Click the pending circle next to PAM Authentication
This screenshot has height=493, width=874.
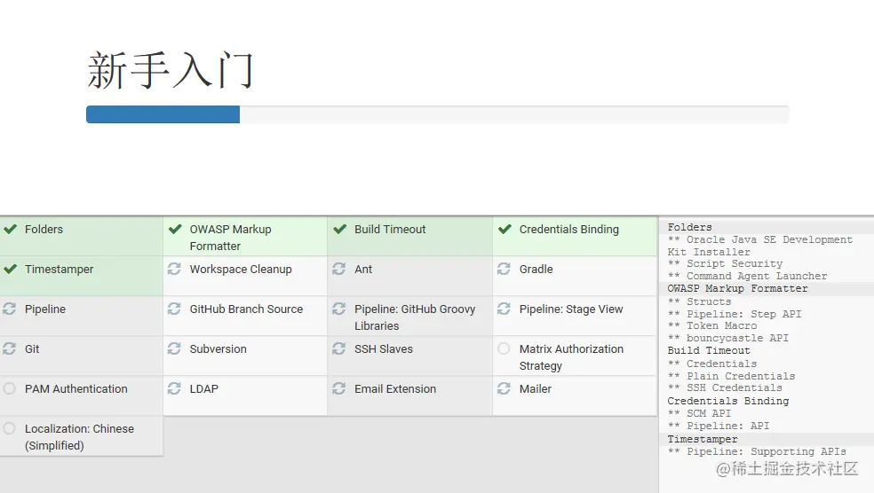10,388
